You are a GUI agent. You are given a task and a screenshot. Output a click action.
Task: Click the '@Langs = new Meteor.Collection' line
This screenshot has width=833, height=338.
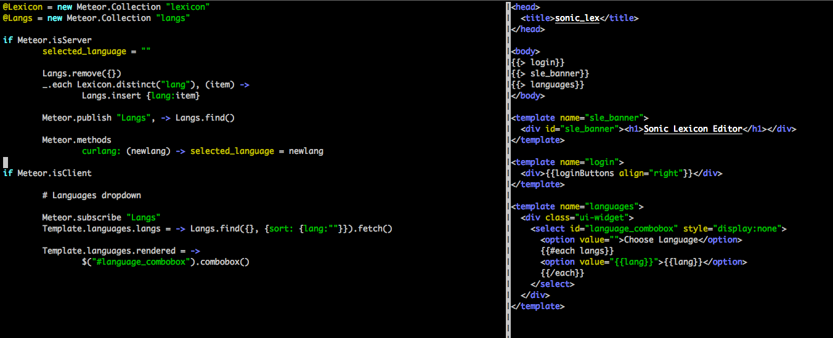(x=96, y=18)
